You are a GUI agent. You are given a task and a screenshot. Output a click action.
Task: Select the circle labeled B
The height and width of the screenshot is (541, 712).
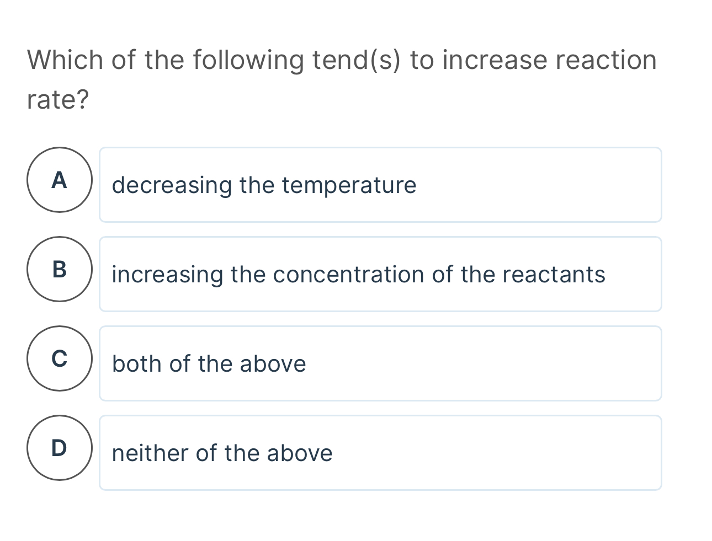59,270
